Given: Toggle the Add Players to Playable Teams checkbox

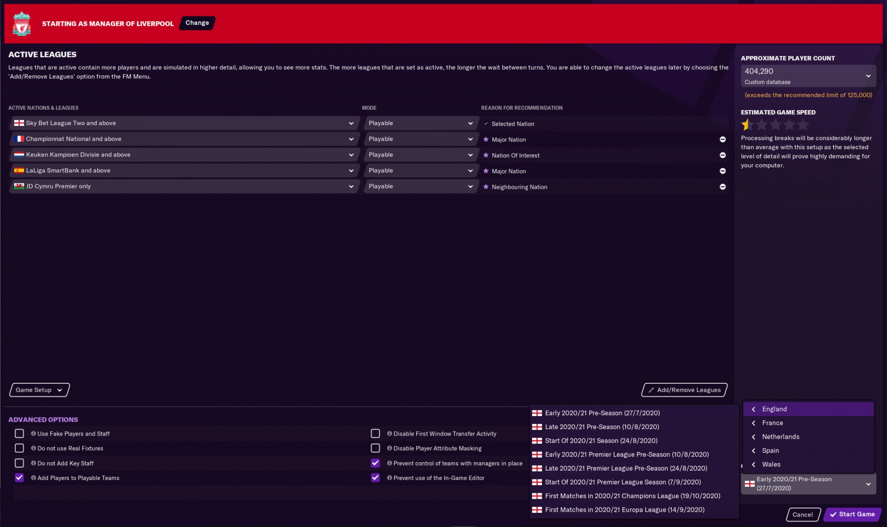Looking at the screenshot, I should click(19, 477).
